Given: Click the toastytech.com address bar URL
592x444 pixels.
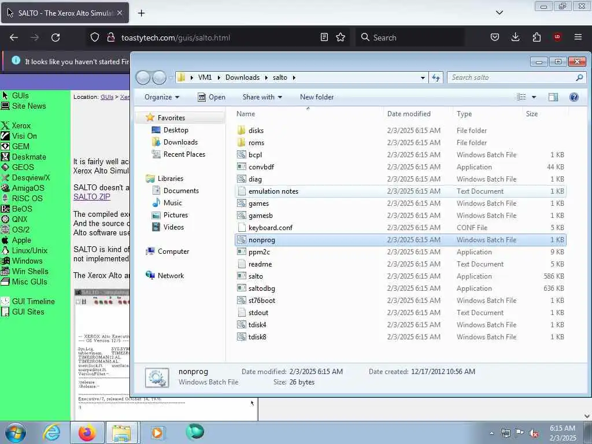Looking at the screenshot, I should coord(176,38).
